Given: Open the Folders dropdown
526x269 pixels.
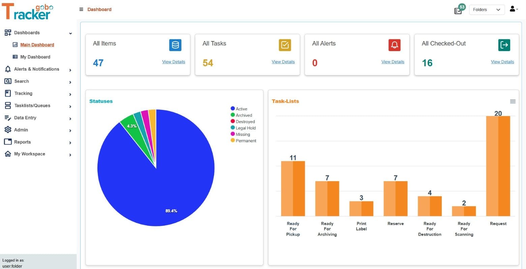Looking at the screenshot, I should point(487,9).
